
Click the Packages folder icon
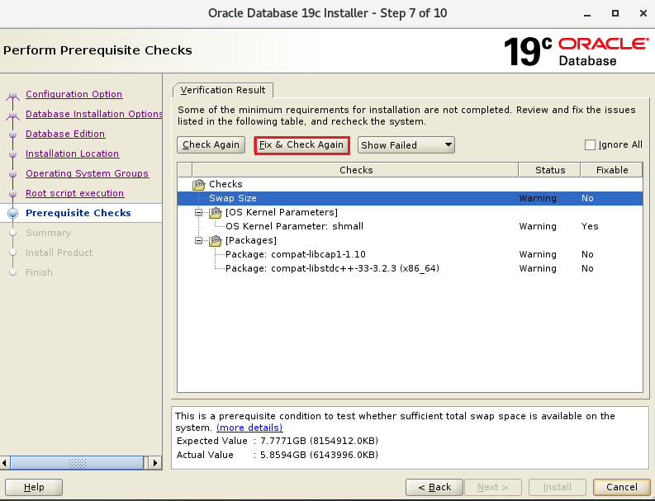click(x=215, y=240)
